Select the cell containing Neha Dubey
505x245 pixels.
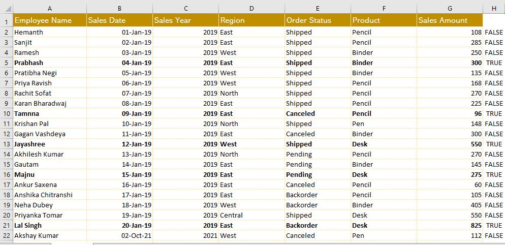tap(50, 205)
